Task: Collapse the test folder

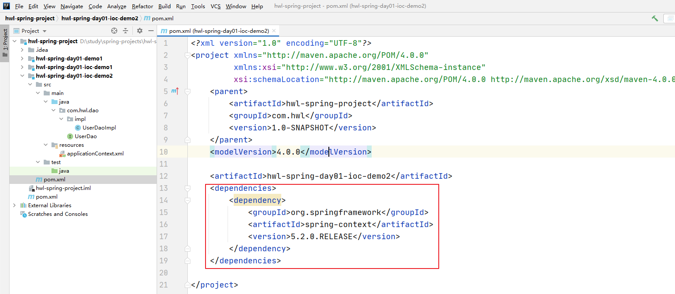Action: click(x=38, y=162)
